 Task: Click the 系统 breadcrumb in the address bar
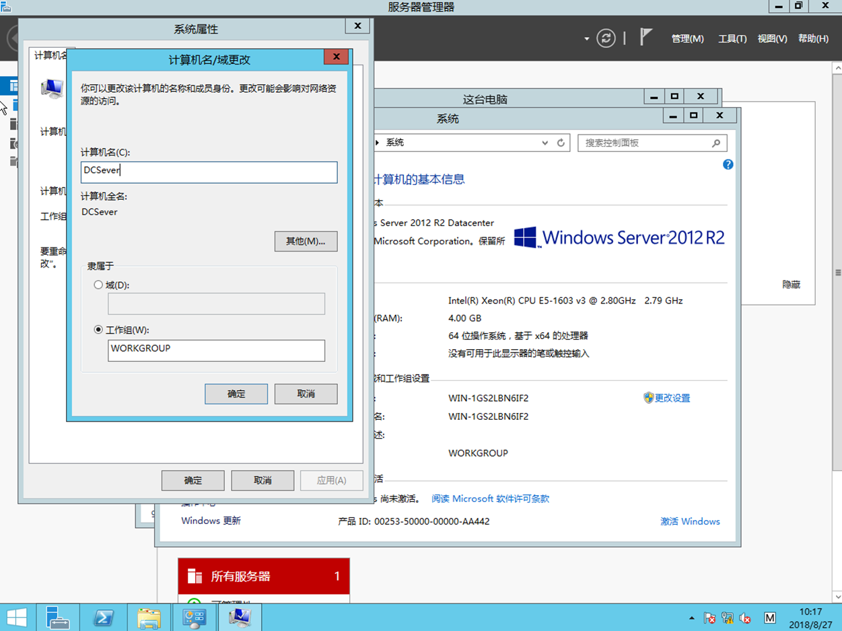point(395,143)
